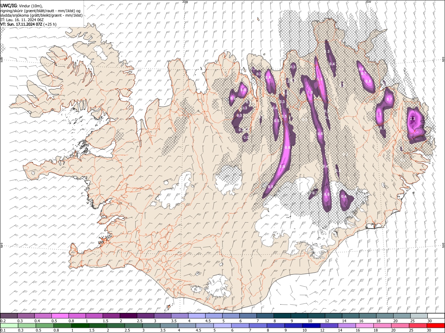Pick top-row legend swatch between 18 and 20
Image resolution: width=445 pixels, height=333 pixels.
click(x=385, y=316)
